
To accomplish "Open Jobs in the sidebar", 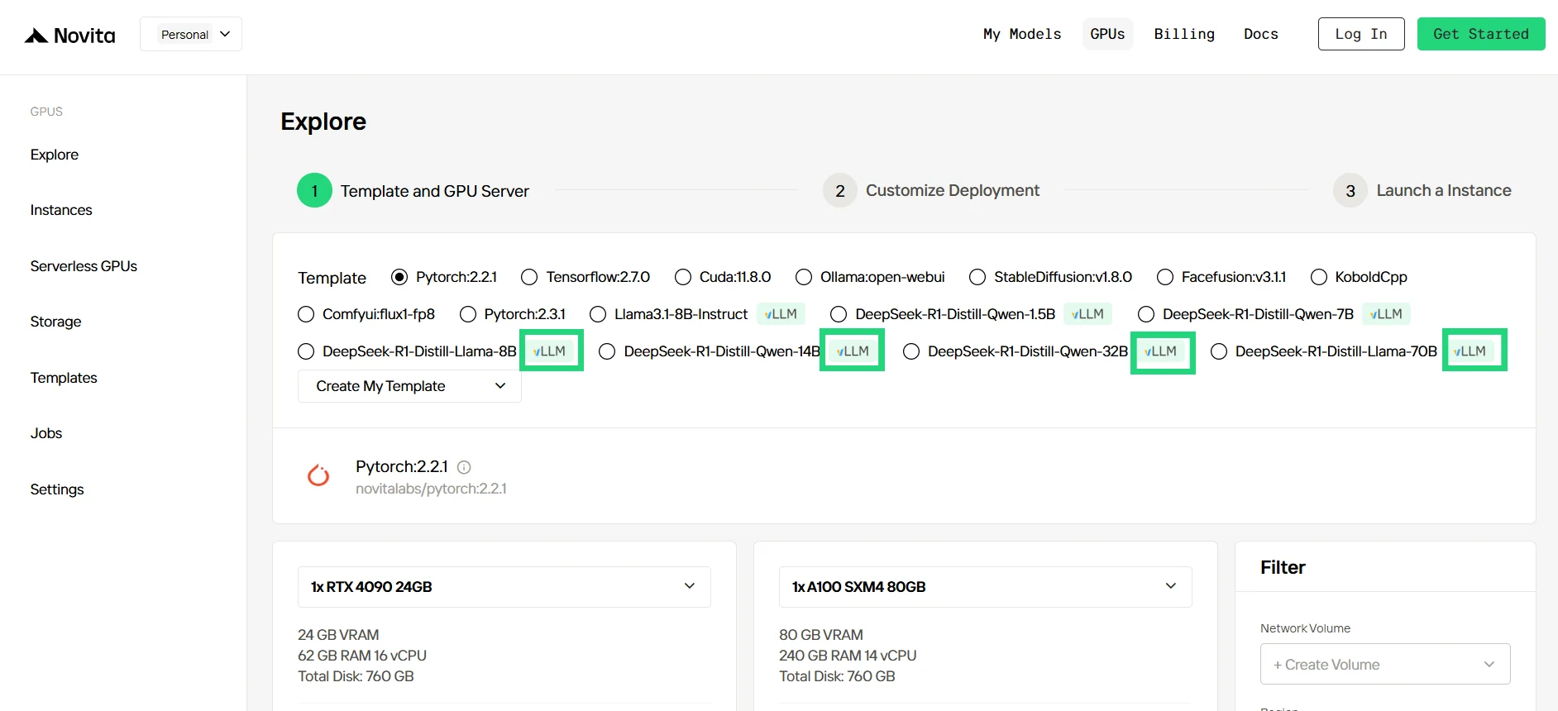I will tap(46, 433).
